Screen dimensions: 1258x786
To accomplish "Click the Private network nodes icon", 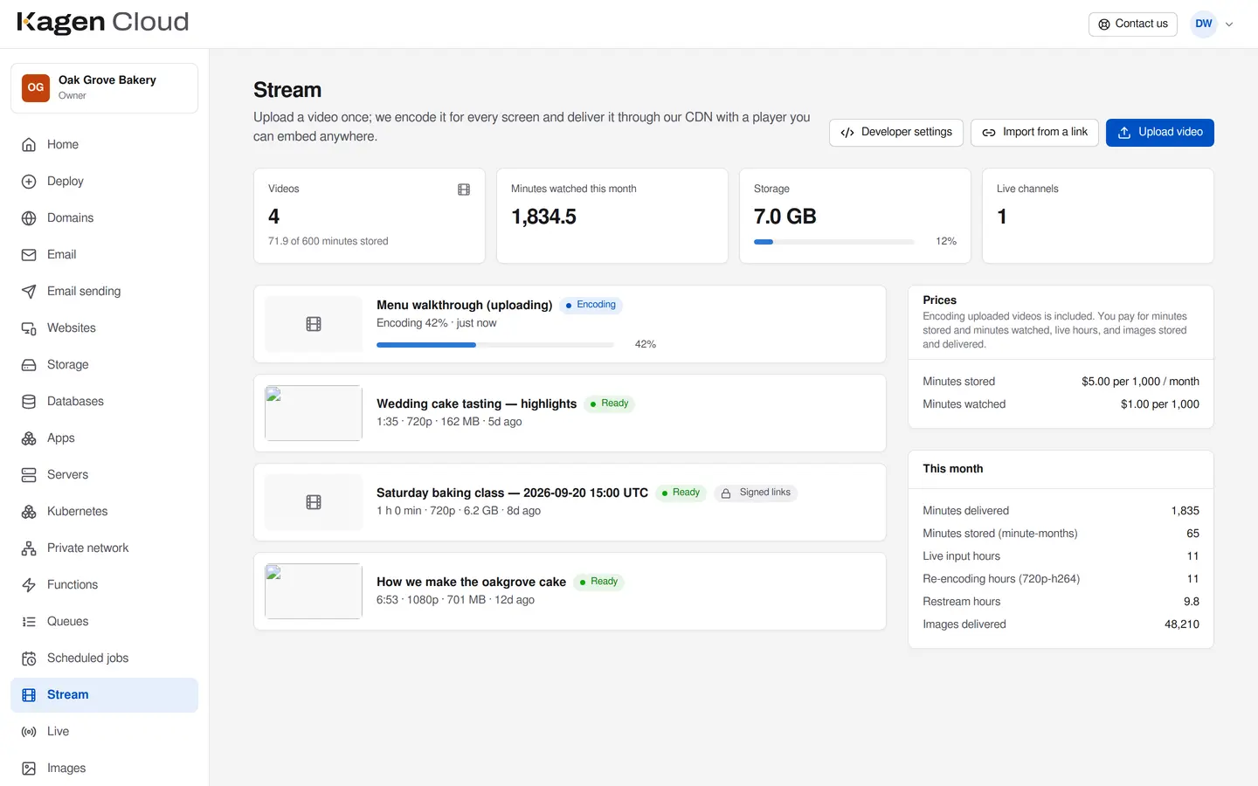I will [29, 548].
